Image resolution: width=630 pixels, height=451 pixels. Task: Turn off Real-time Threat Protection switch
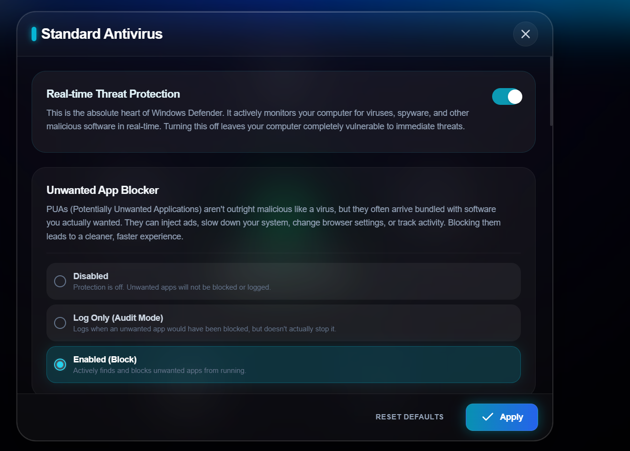(507, 97)
